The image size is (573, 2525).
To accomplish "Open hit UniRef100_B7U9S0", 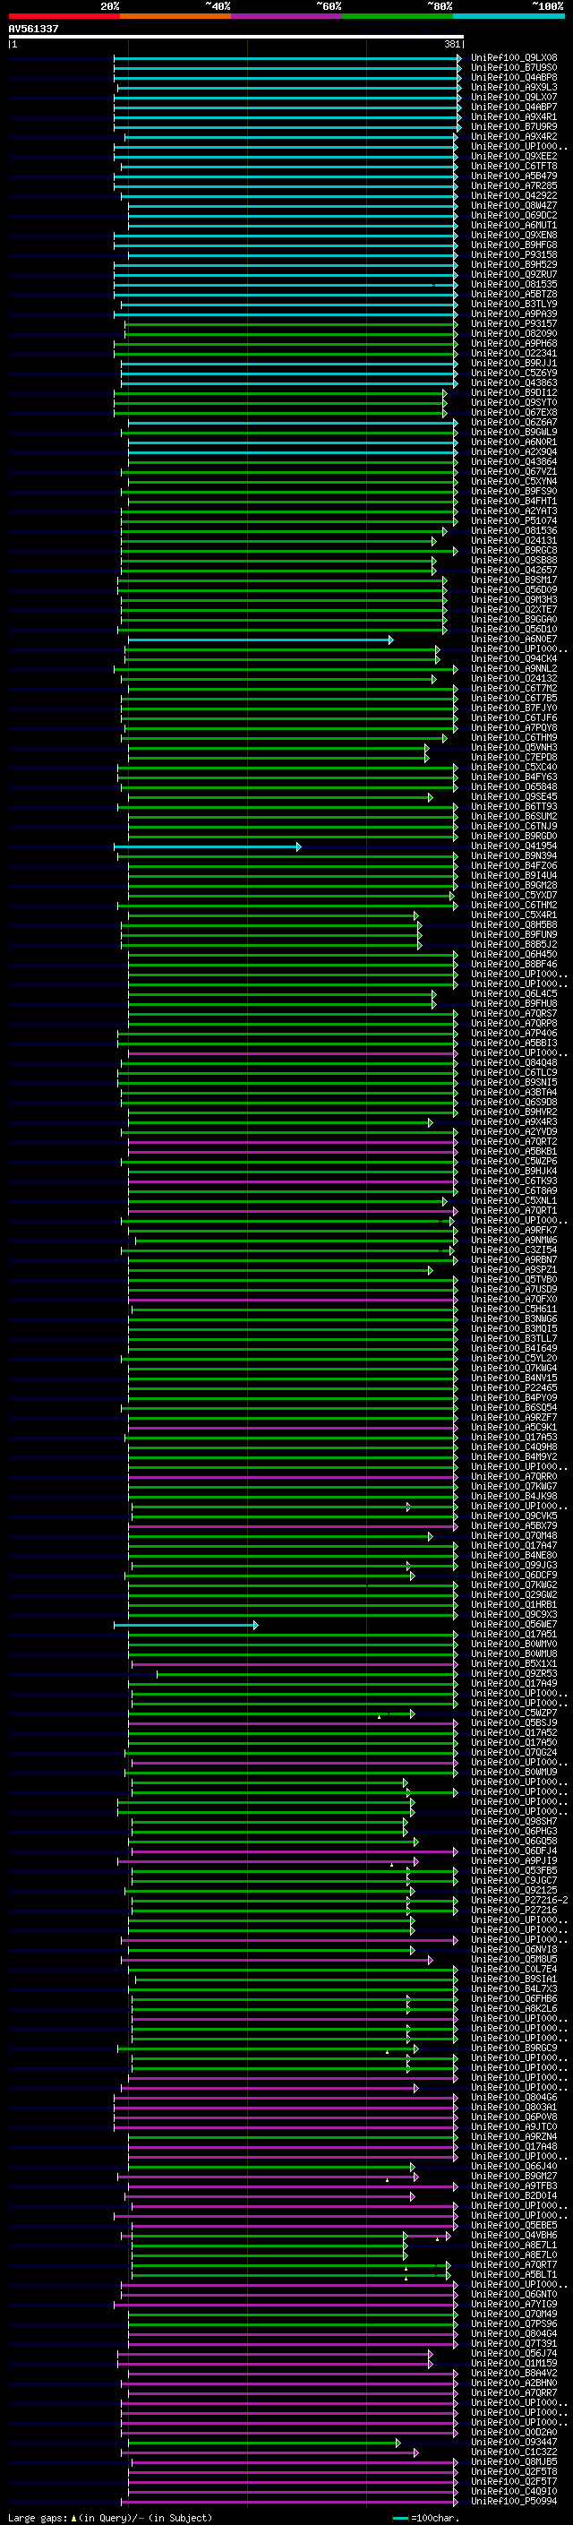I will 514,68.
